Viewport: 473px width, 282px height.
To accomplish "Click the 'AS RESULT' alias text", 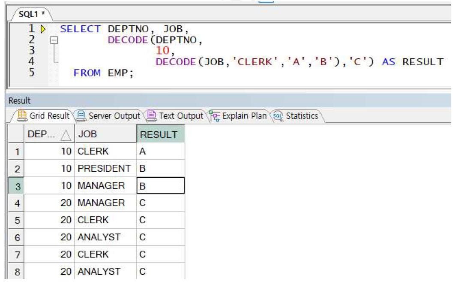I will click(x=413, y=62).
